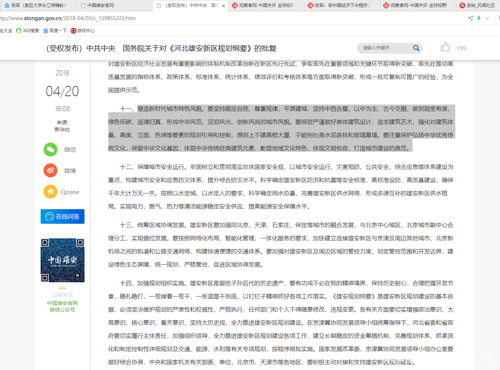Screen dimensions: 500x370
Task: Click paragraph 十二 about 保障城市安全运行
Action: pyautogui.click(x=281, y=186)
